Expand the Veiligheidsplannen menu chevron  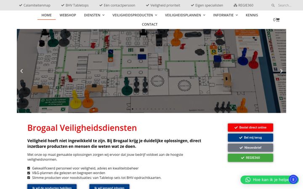coord(204,15)
